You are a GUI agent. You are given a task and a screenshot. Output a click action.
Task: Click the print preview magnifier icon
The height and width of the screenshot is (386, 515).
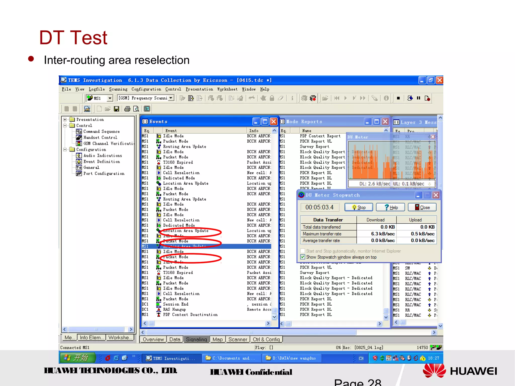(136, 109)
